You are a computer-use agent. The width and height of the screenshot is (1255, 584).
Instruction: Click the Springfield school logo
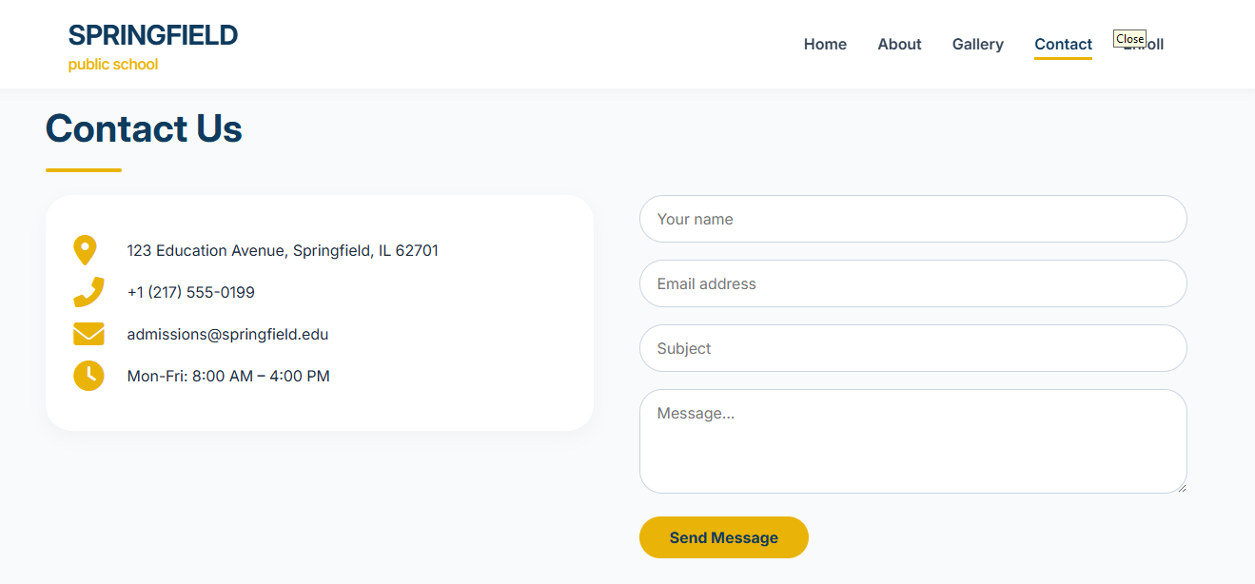tap(152, 47)
